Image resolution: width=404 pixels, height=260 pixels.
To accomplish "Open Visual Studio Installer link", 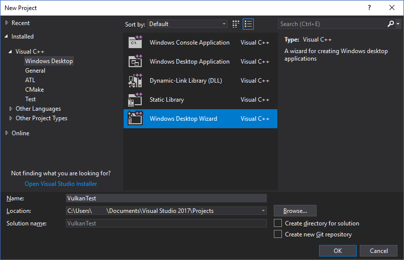I will pyautogui.click(x=61, y=184).
